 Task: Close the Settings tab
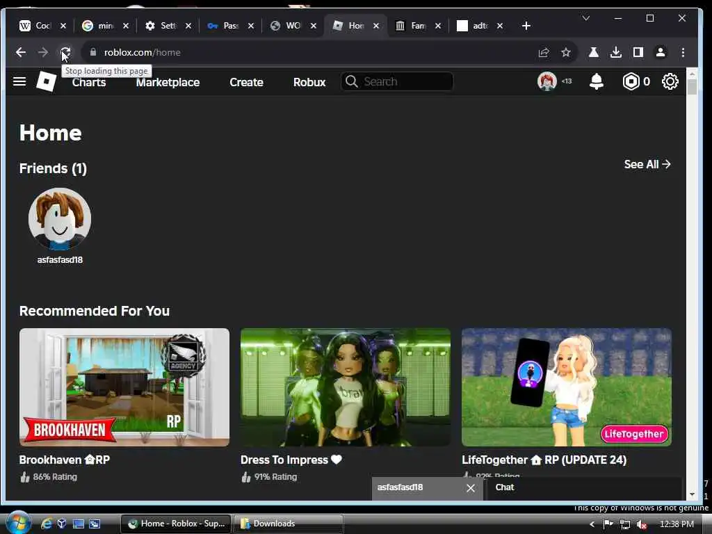188,26
